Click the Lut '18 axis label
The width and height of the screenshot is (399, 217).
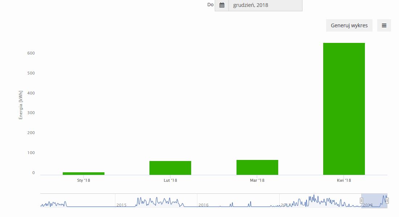170,180
